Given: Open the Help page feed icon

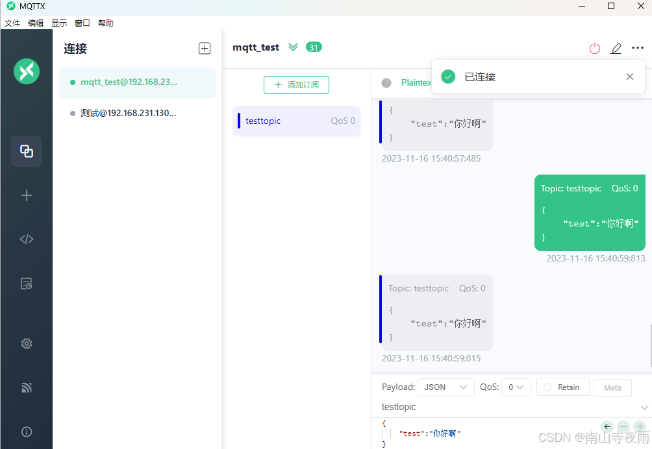Looking at the screenshot, I should coord(27,387).
